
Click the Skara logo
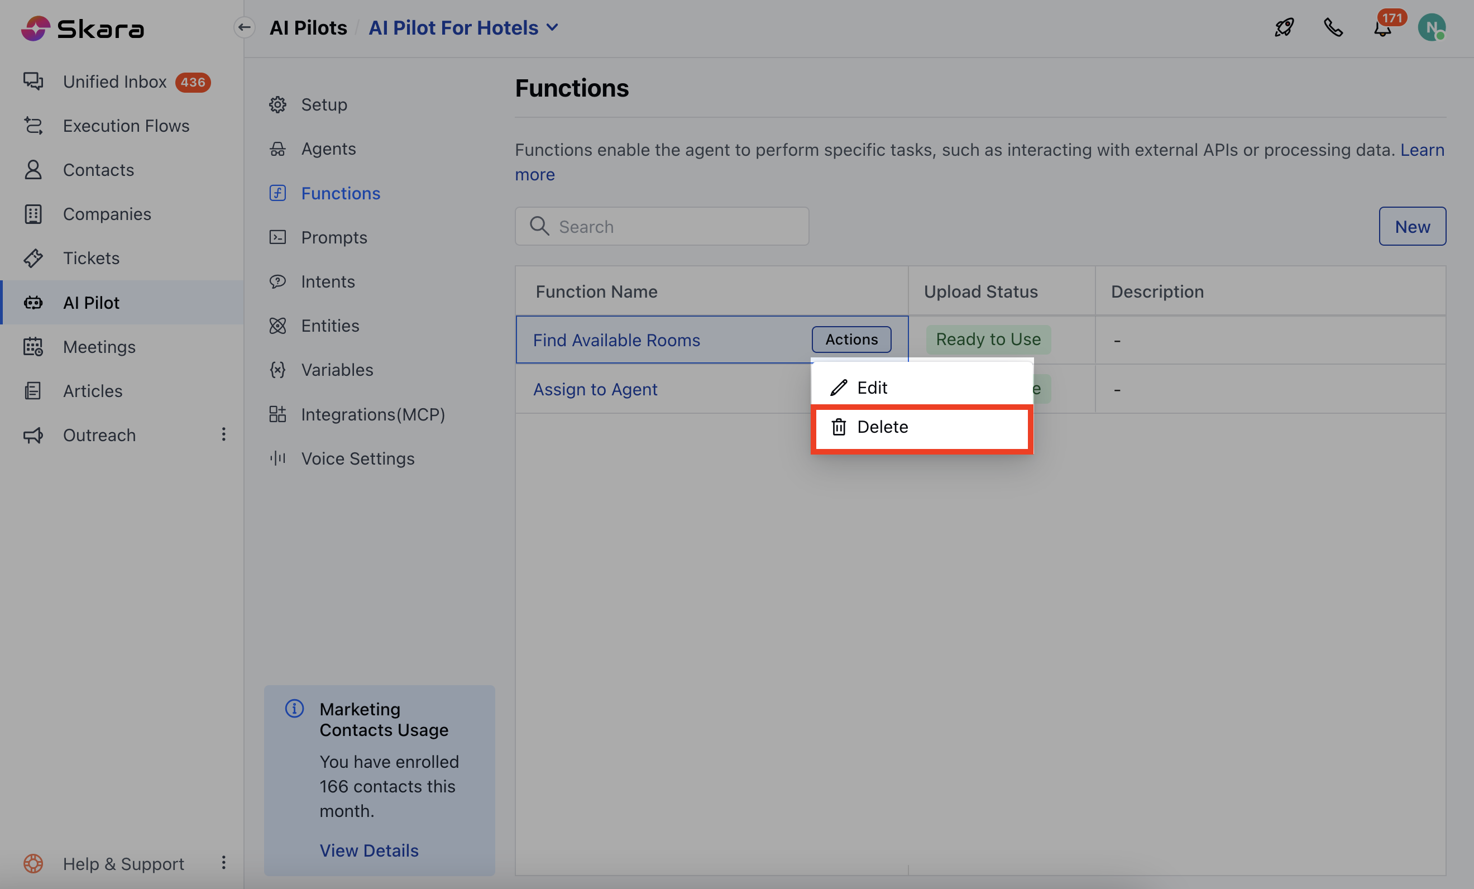[83, 28]
